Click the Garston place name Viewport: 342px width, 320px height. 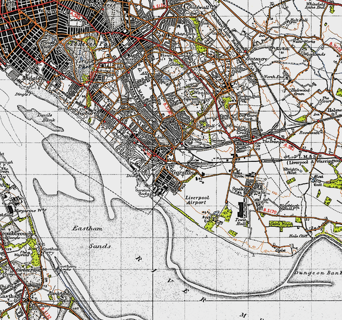183,172
